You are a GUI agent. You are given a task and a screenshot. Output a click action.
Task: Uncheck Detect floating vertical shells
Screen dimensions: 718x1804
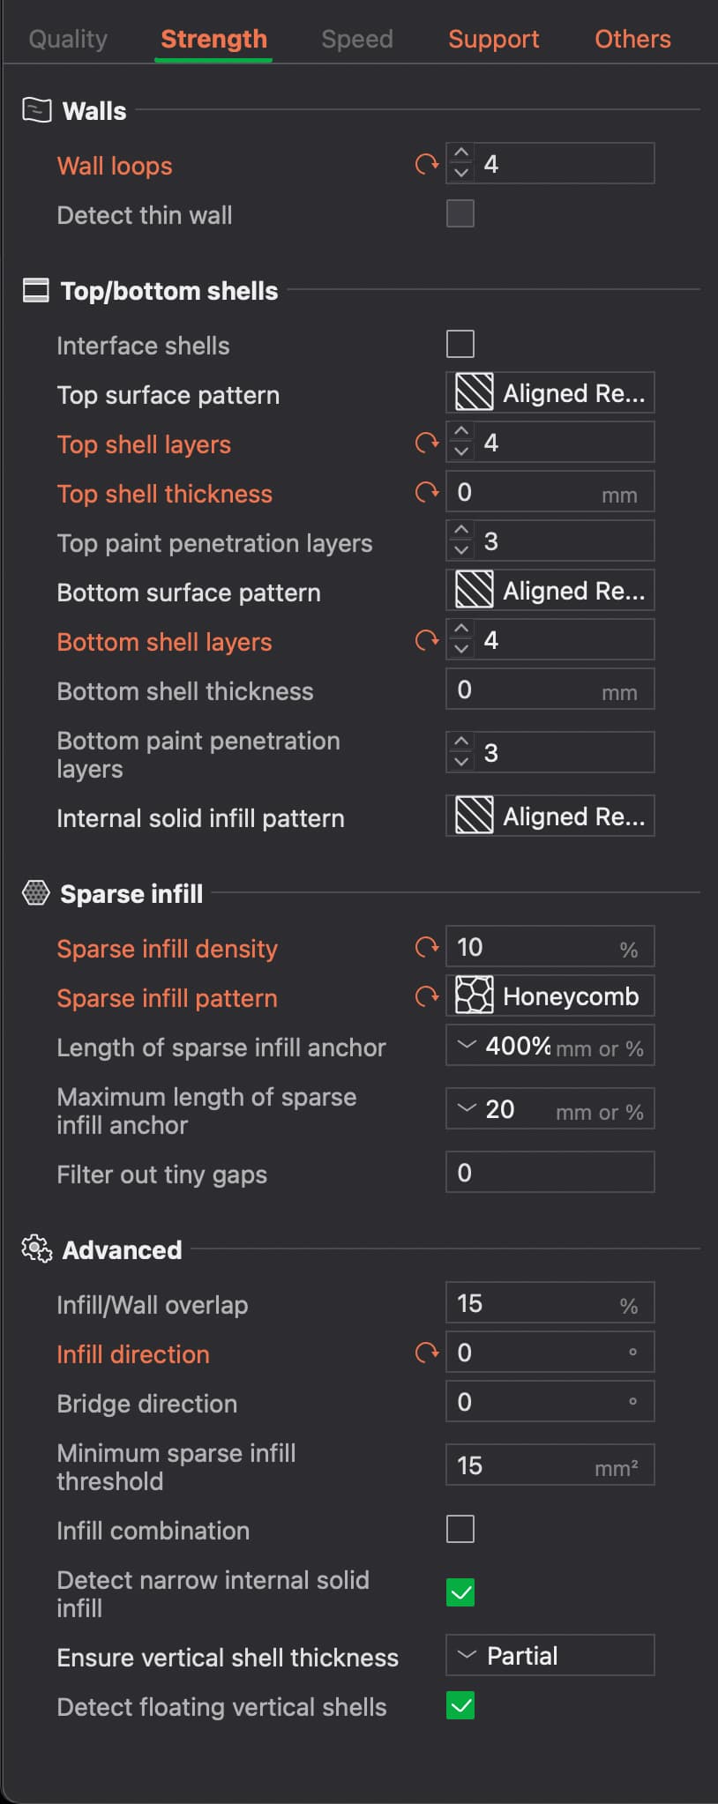click(x=460, y=1705)
